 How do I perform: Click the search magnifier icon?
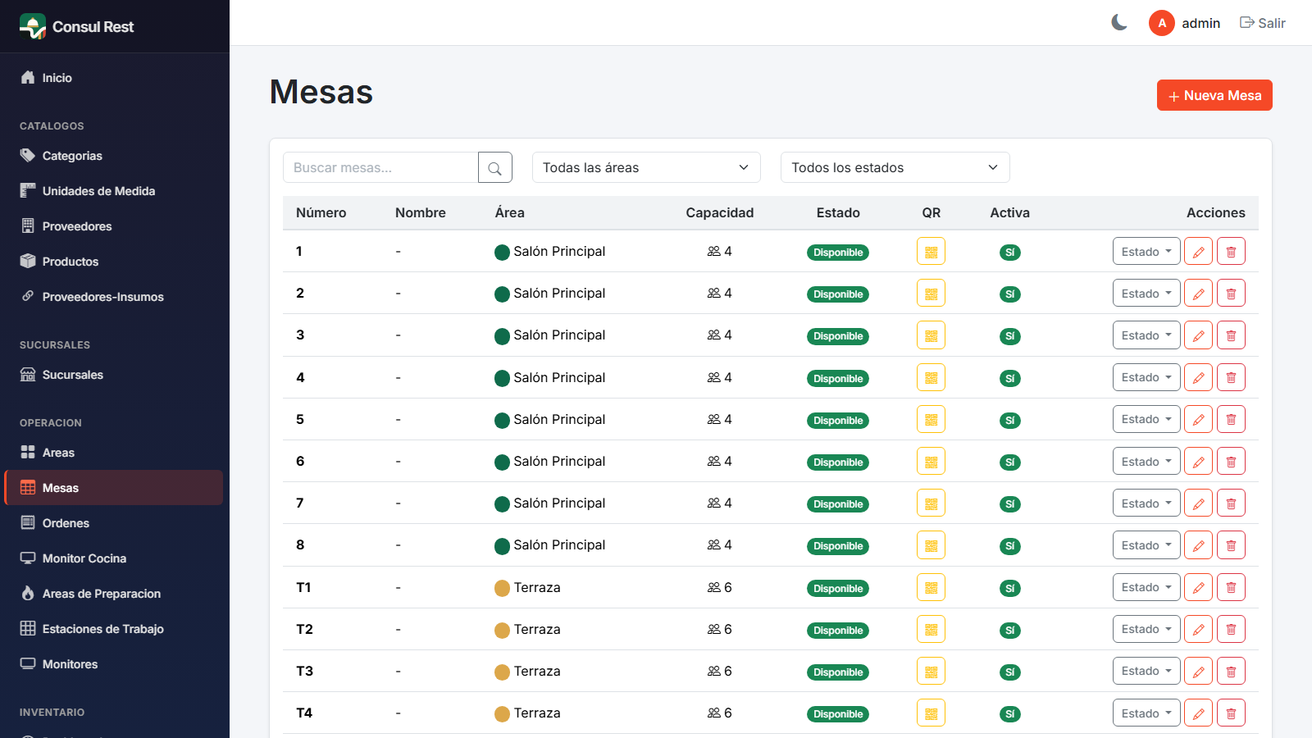495,167
